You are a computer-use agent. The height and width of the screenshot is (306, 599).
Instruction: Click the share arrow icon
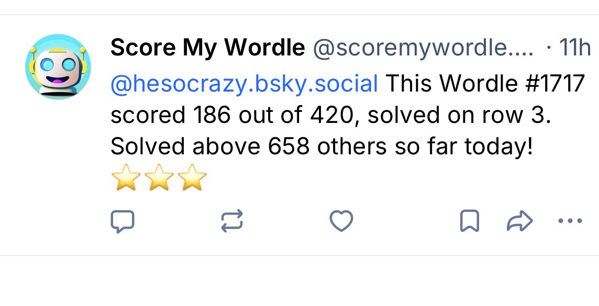tap(519, 221)
